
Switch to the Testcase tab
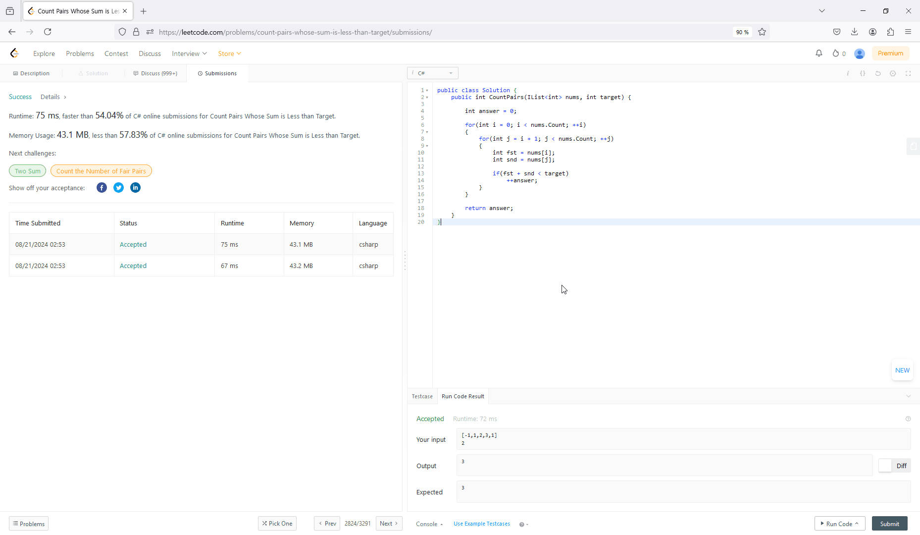pyautogui.click(x=422, y=396)
